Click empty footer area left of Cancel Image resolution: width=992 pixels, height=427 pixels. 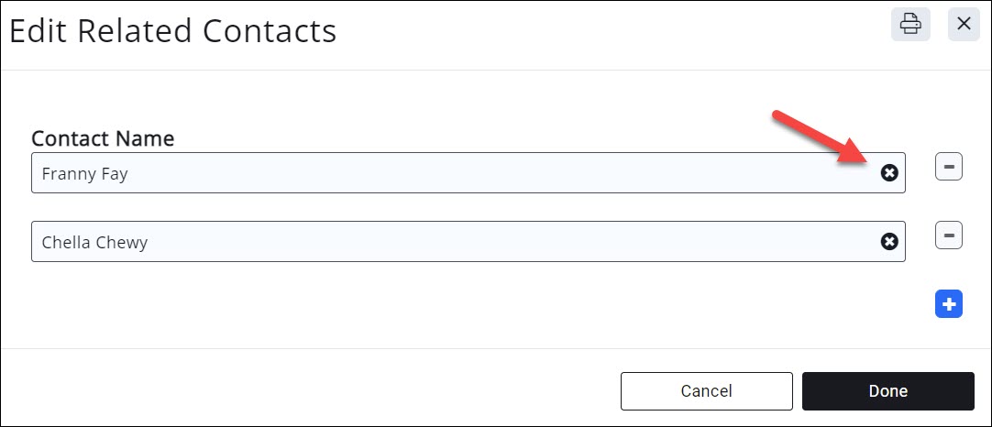click(x=312, y=391)
